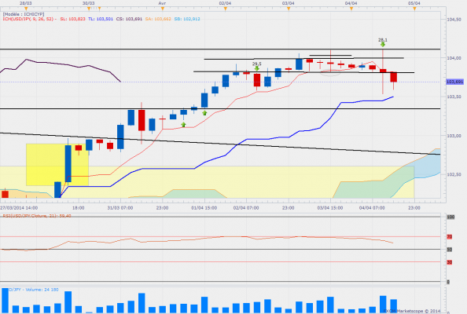This screenshot has width=467, height=314.
Task: Select the orange marker under the 05/04 date
Action: 414,9
